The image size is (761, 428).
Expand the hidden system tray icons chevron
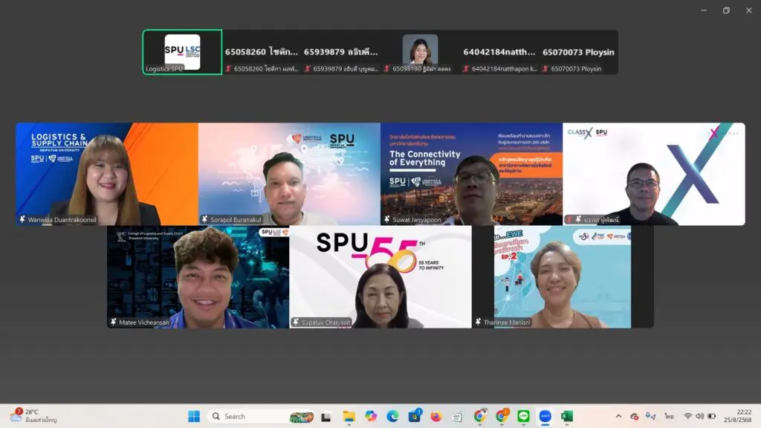click(618, 416)
